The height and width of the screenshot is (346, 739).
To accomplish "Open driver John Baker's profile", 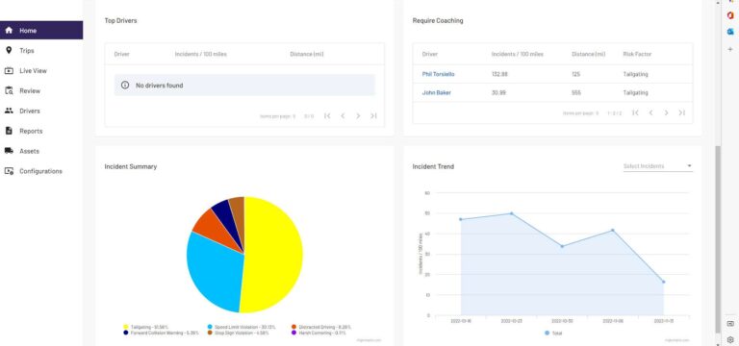I will coord(437,92).
